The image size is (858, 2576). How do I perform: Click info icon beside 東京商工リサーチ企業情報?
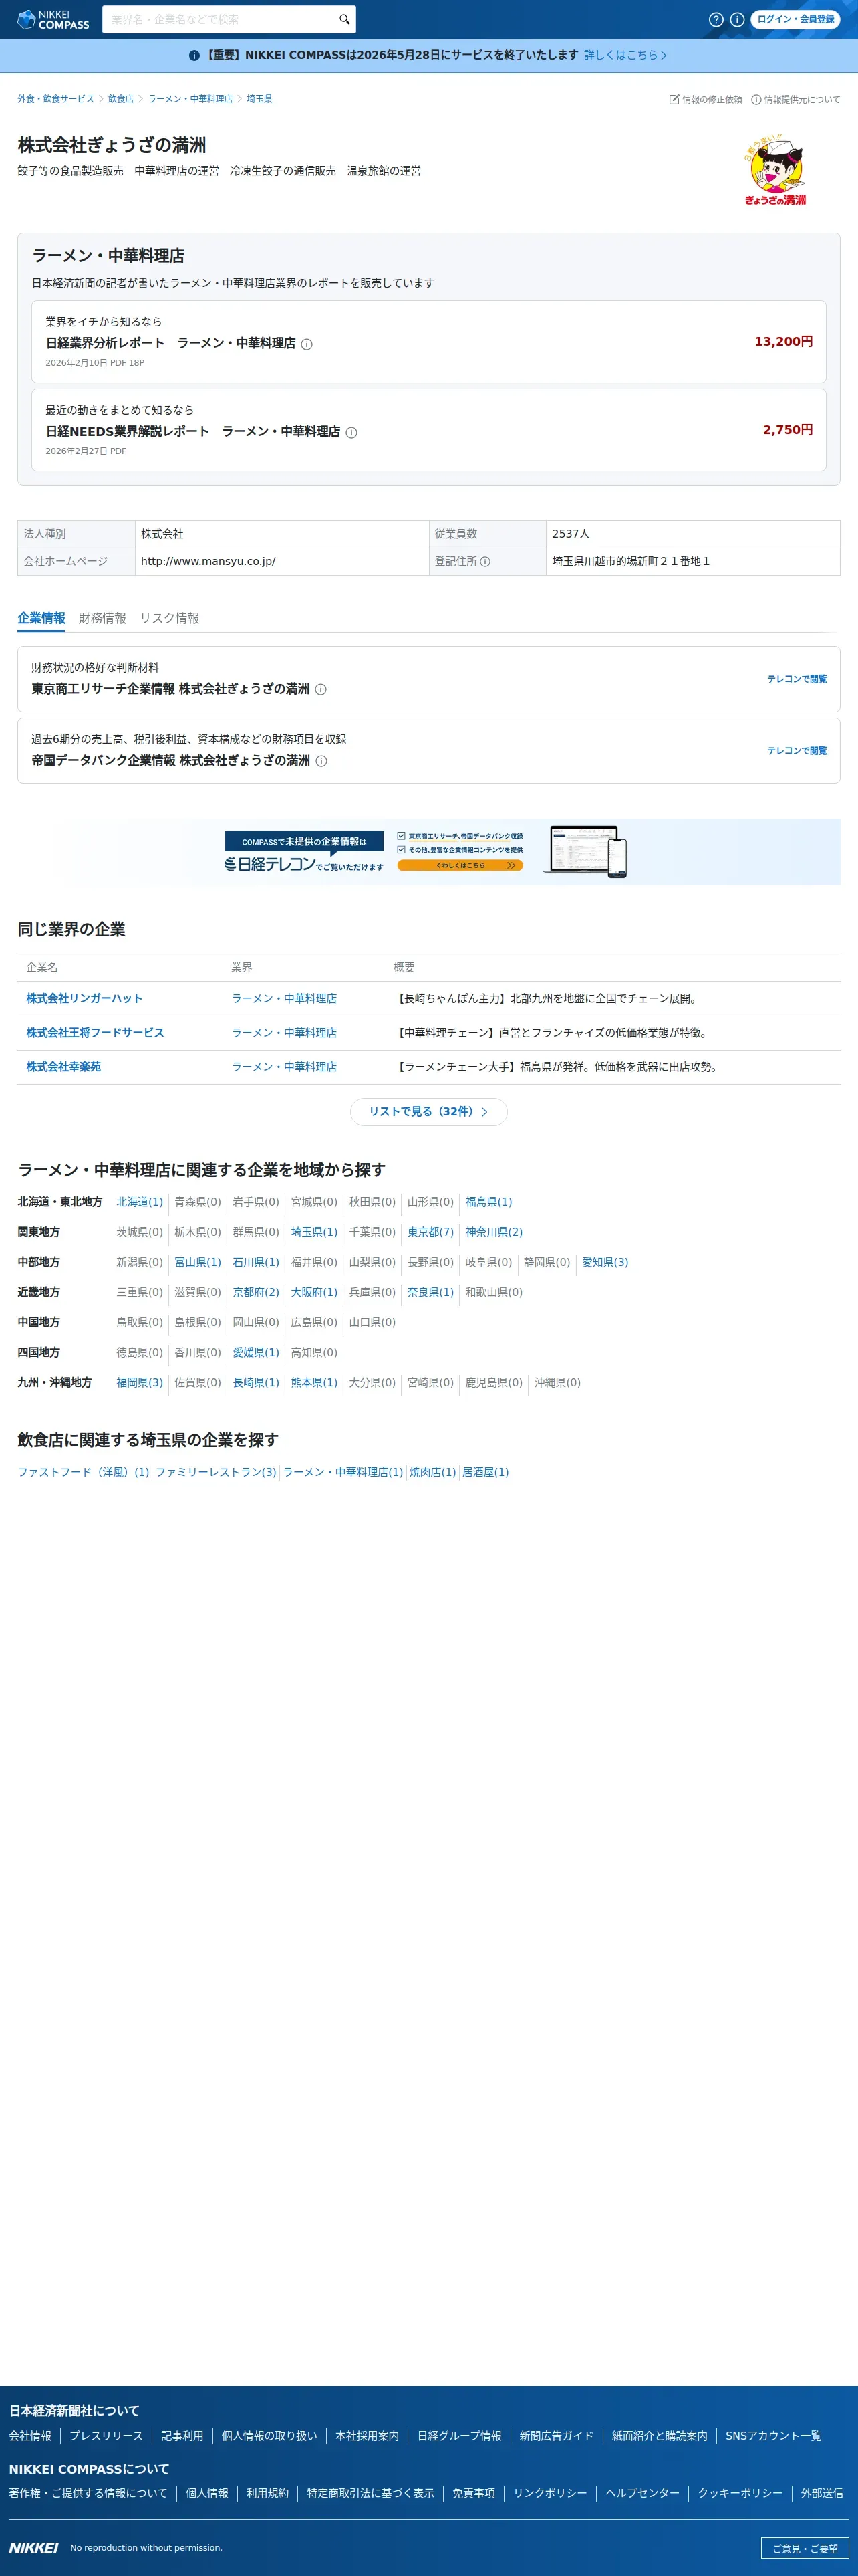321,690
